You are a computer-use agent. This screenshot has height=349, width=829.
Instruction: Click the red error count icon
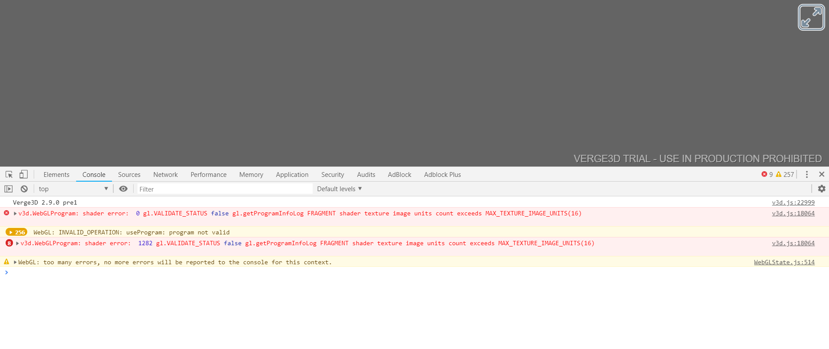tap(764, 174)
